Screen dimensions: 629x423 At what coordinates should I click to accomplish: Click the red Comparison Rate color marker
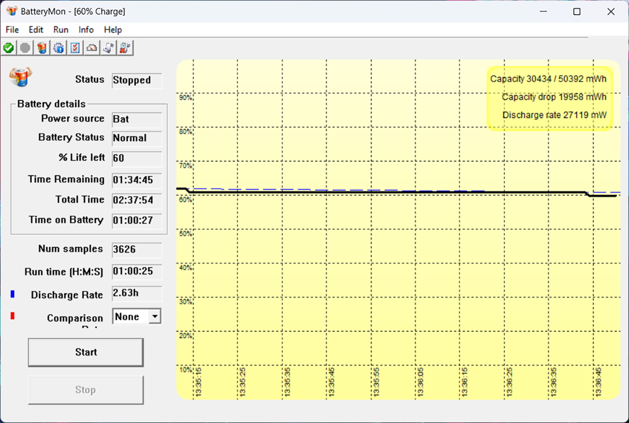click(x=12, y=315)
